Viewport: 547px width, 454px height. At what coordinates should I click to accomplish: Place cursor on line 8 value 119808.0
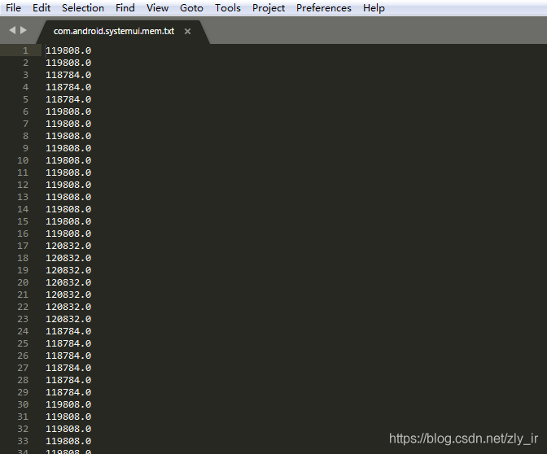pyautogui.click(x=68, y=136)
